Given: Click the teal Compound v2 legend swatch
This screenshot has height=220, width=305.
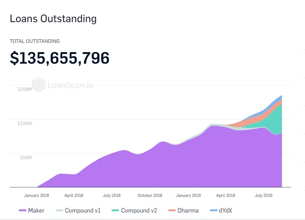Looking at the screenshot, I should [115, 210].
